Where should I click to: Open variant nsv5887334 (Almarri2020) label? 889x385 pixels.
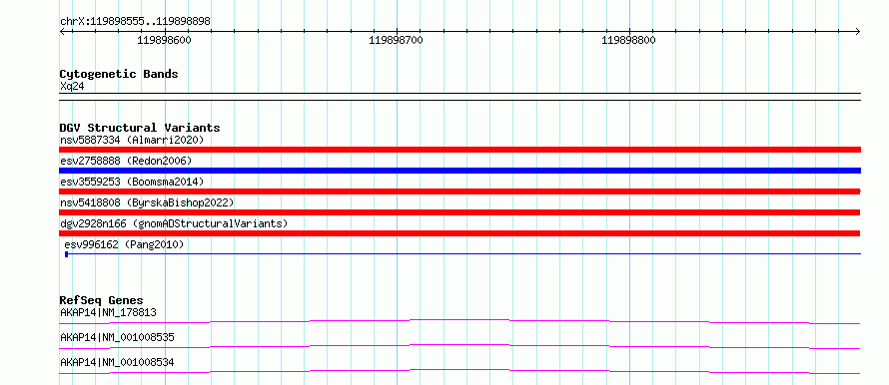pos(132,140)
